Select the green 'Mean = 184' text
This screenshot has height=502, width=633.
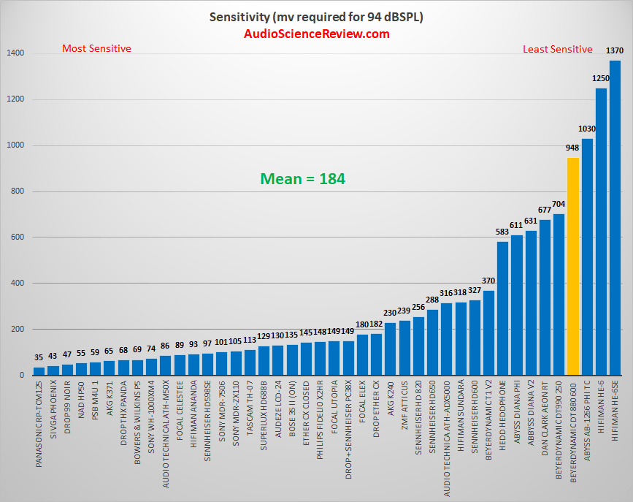tap(303, 178)
